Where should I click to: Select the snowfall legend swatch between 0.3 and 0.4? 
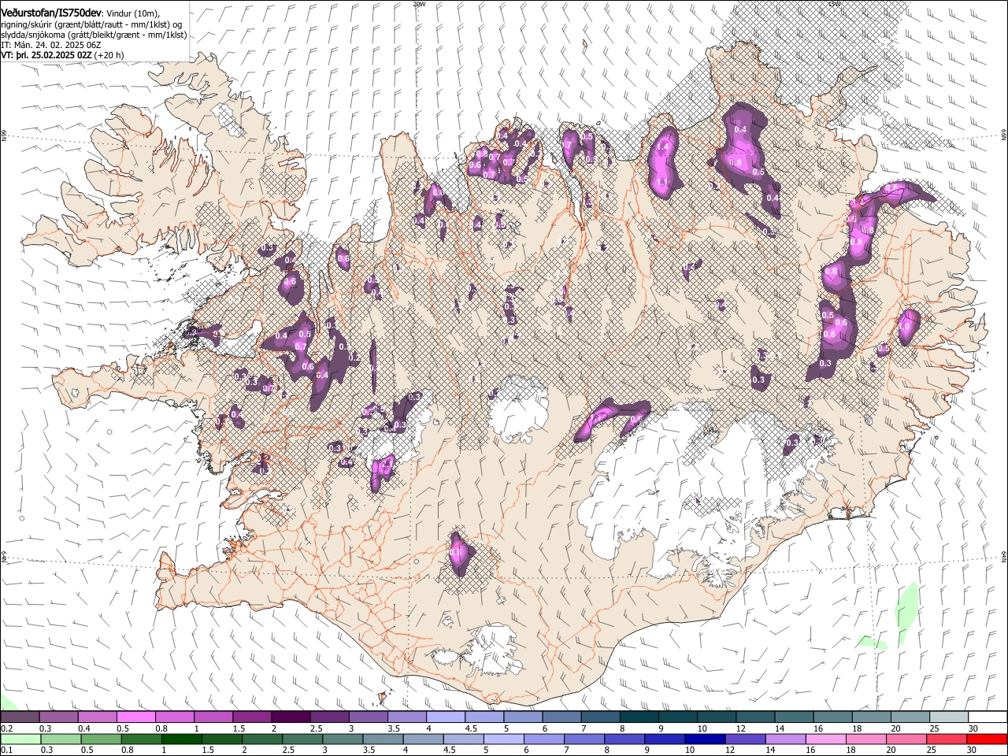(x=59, y=717)
